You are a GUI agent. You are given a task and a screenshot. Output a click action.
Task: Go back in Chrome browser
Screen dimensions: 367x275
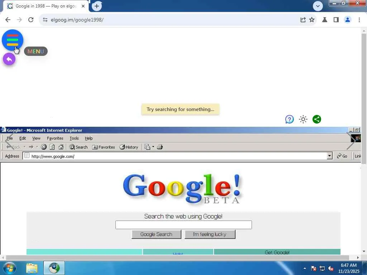(8, 20)
